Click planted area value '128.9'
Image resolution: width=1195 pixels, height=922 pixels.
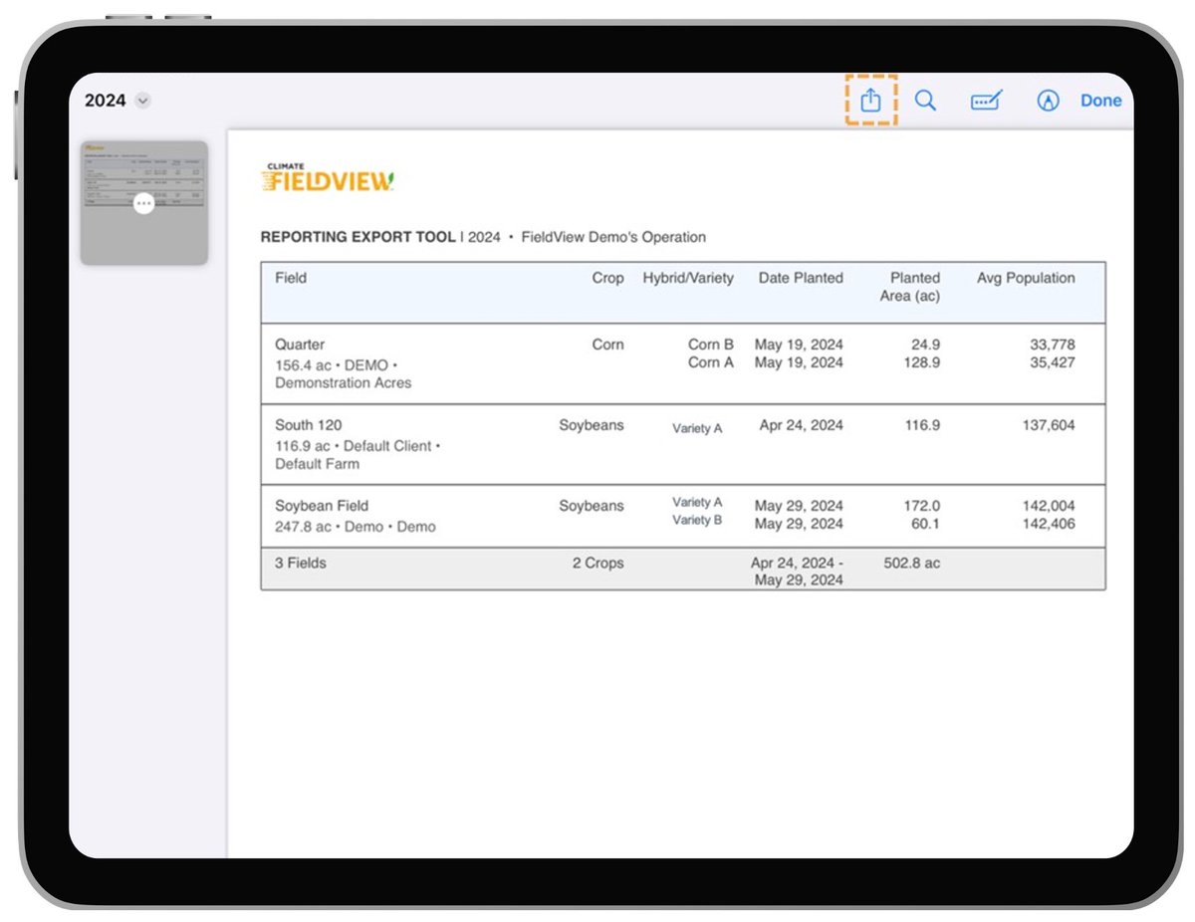click(x=921, y=362)
